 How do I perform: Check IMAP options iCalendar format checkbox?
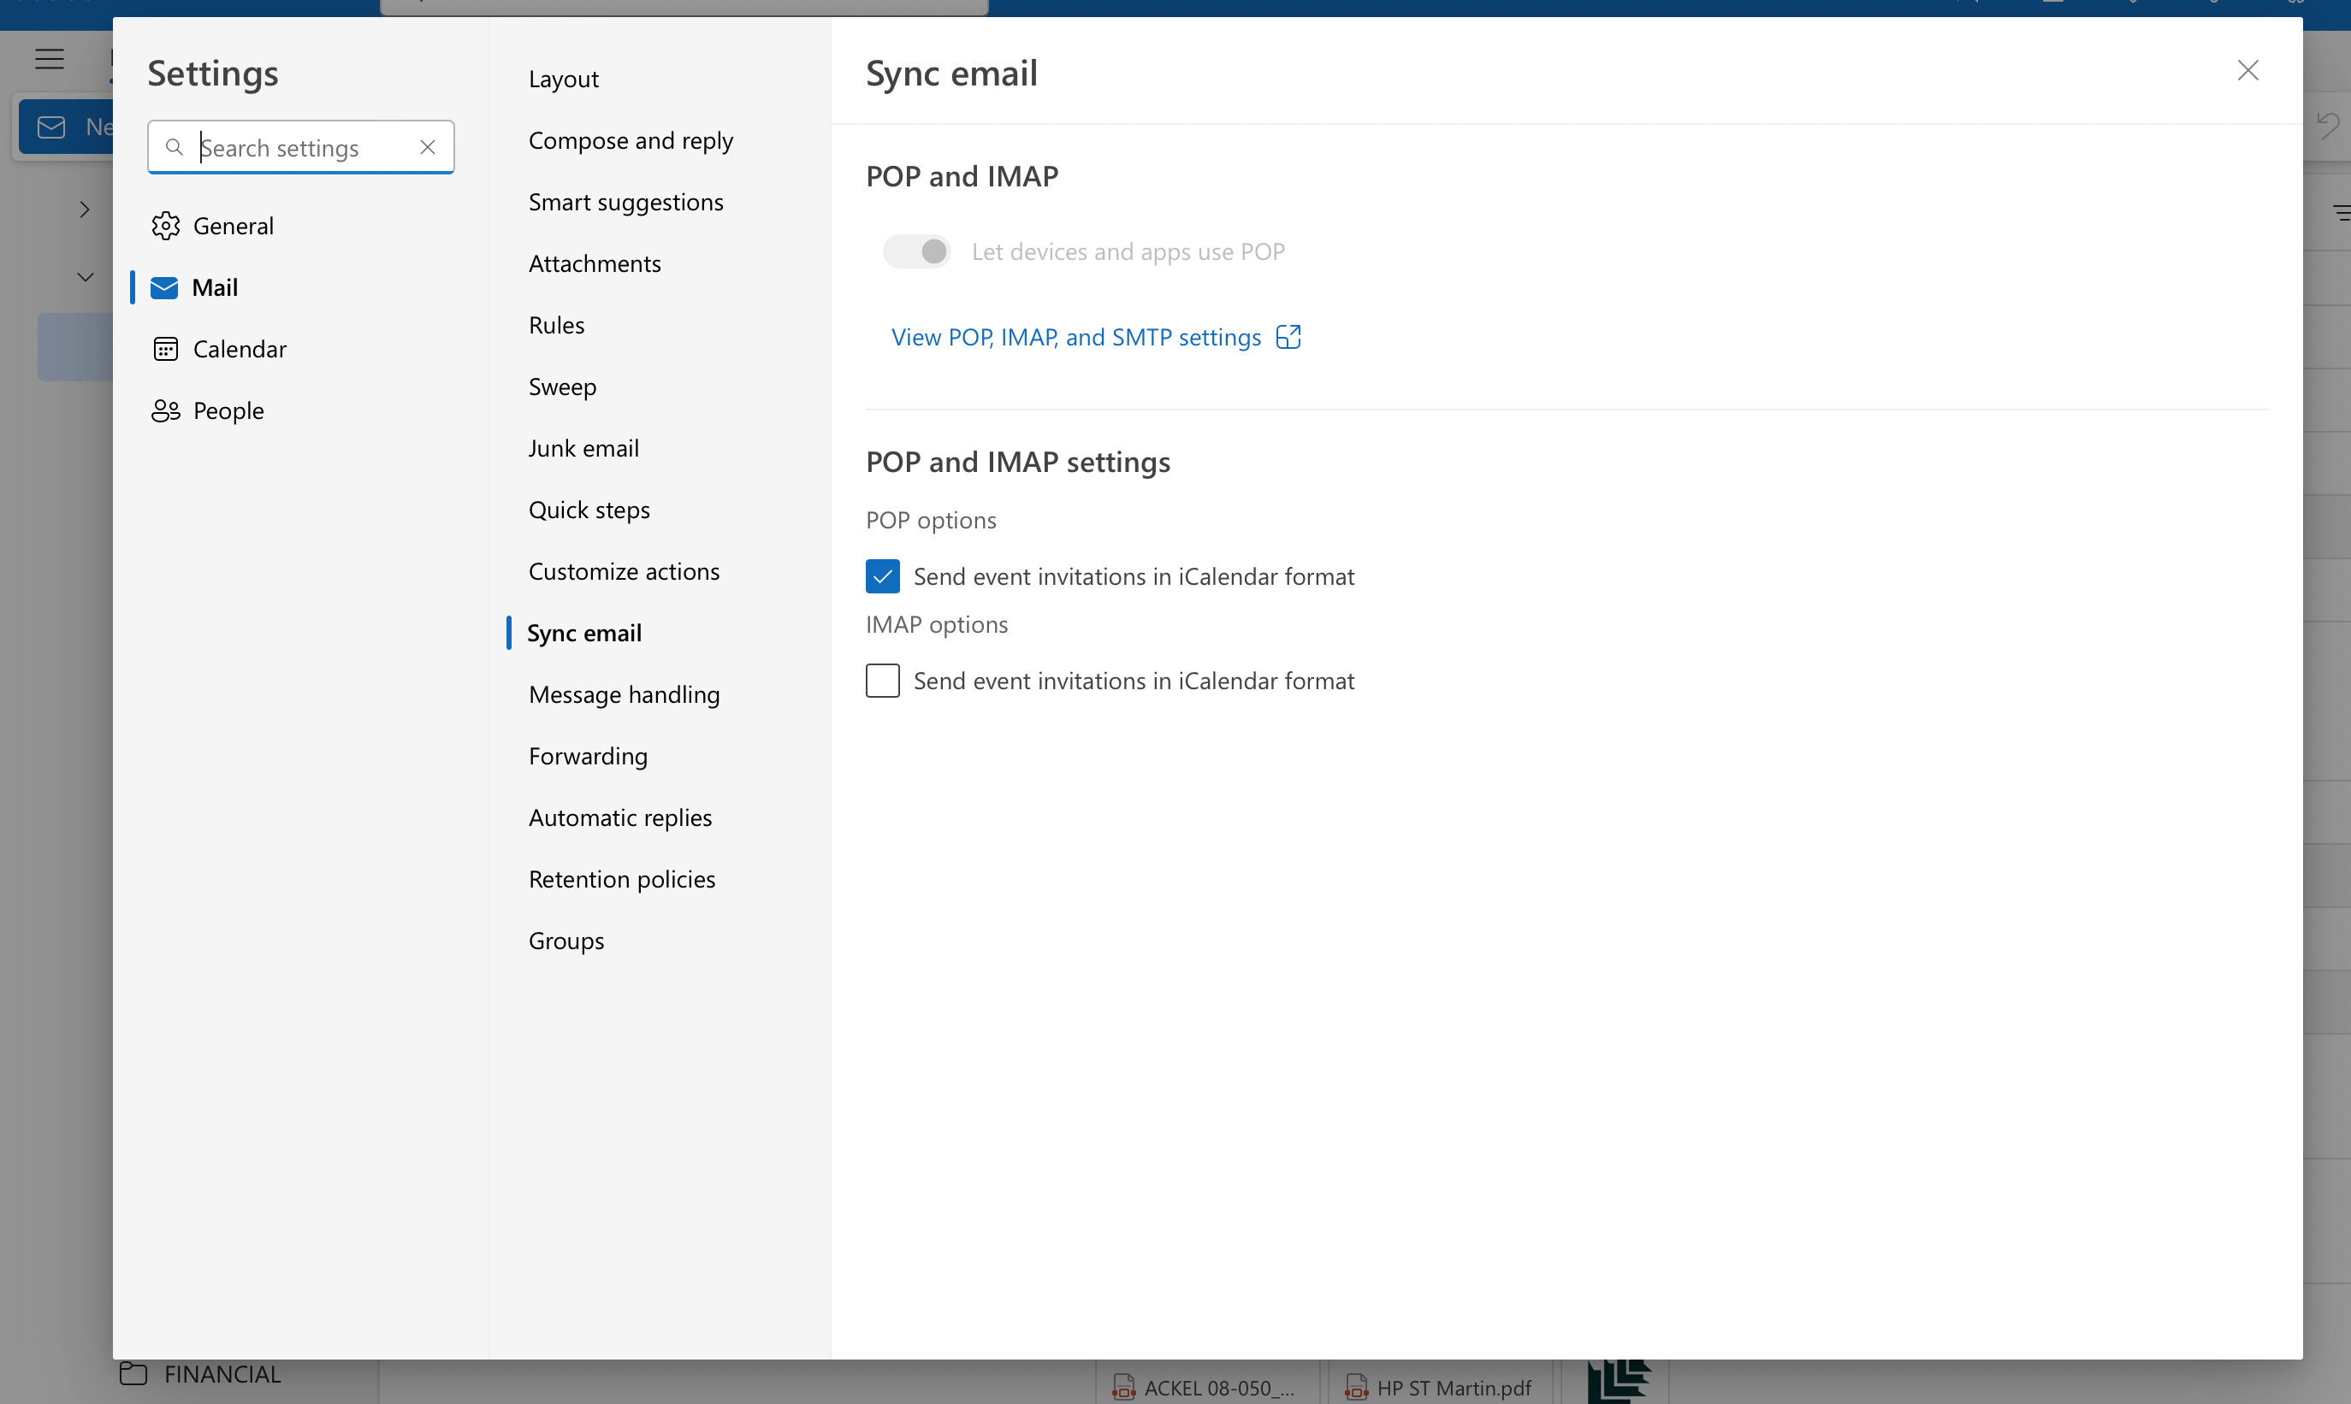tap(882, 681)
